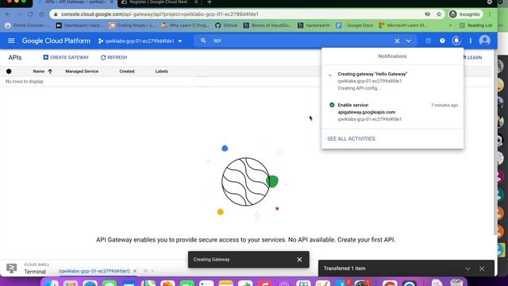Click the Labels column header
This screenshot has width=508, height=286.
pos(161,71)
